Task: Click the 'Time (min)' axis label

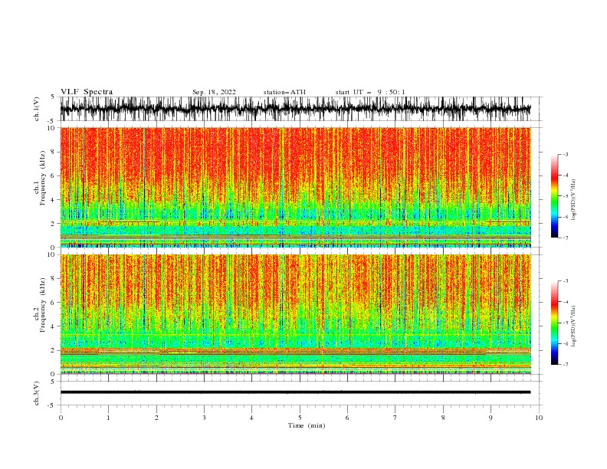Action: click(307, 425)
